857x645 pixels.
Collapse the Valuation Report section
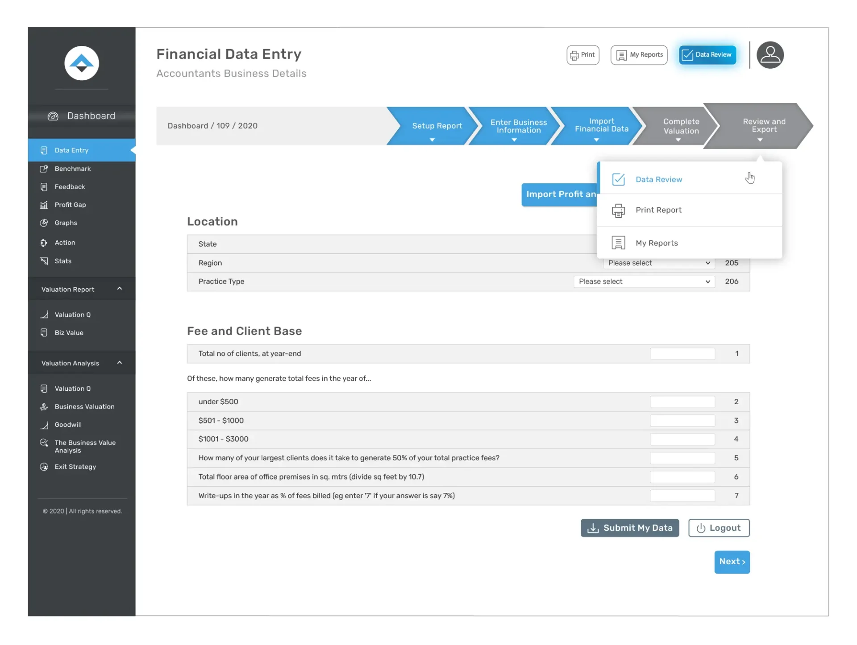119,289
